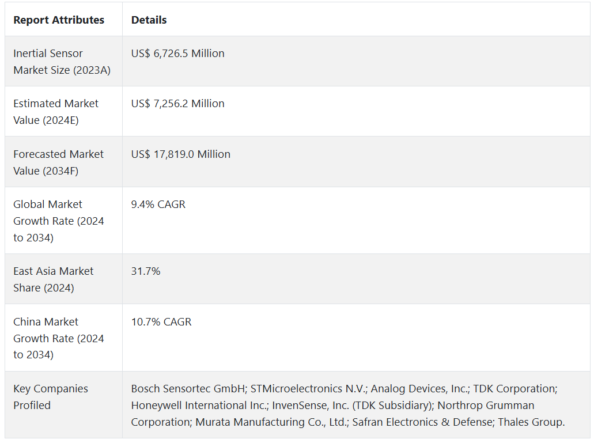This screenshot has width=594, height=443.
Task: Select the "East Asia Market Share (2024)" cell
Action: (x=53, y=279)
